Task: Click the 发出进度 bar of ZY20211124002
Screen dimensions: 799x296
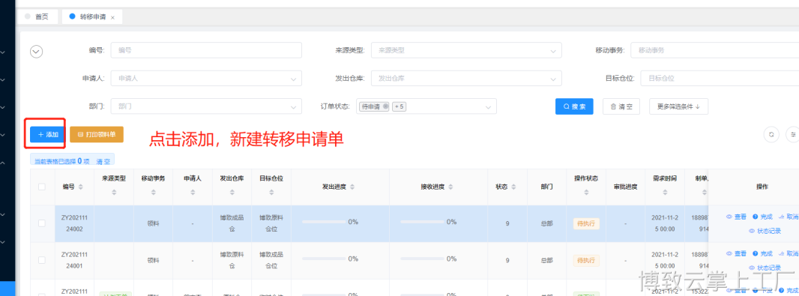Action: coord(323,222)
